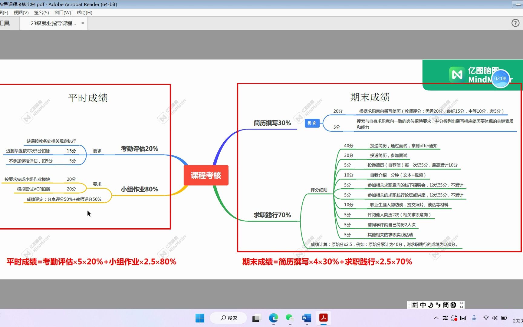
Task: Click the 评分细则 label
Action: (x=319, y=190)
